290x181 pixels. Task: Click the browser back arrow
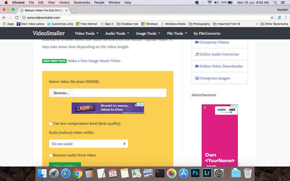click(4, 17)
